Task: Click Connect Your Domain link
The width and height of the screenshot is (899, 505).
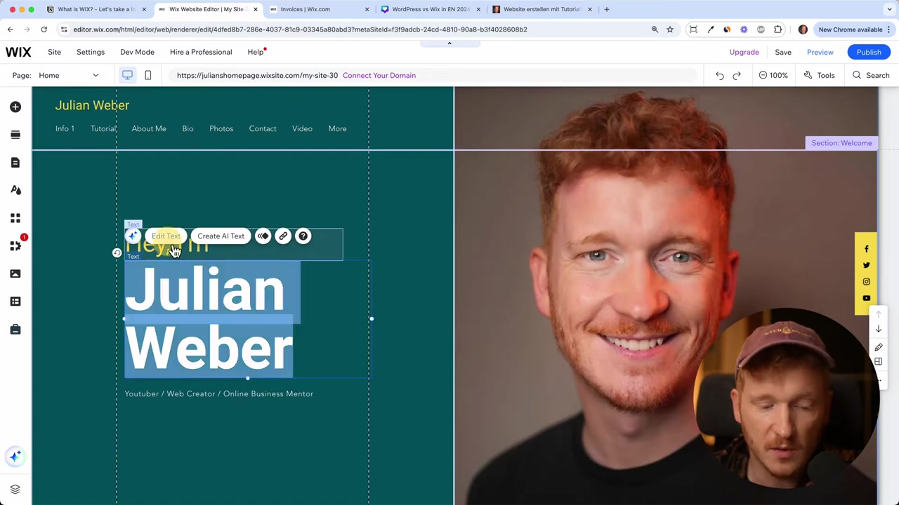Action: tap(379, 75)
